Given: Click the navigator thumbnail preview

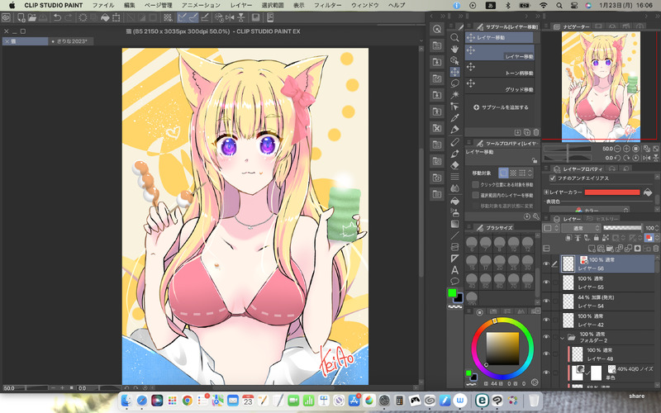Looking at the screenshot, I should point(601,87).
